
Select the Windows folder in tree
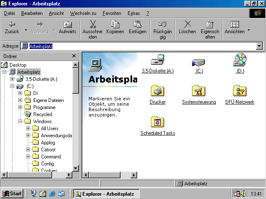click(42, 121)
